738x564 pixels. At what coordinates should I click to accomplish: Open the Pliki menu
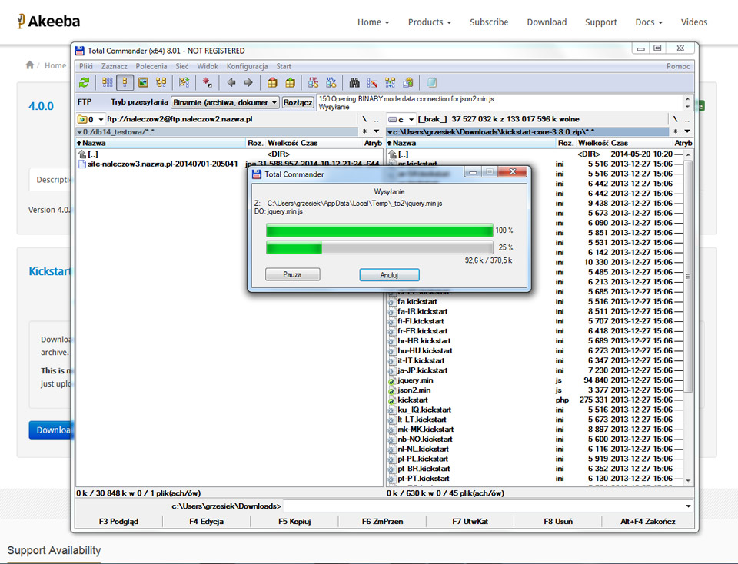coord(86,66)
